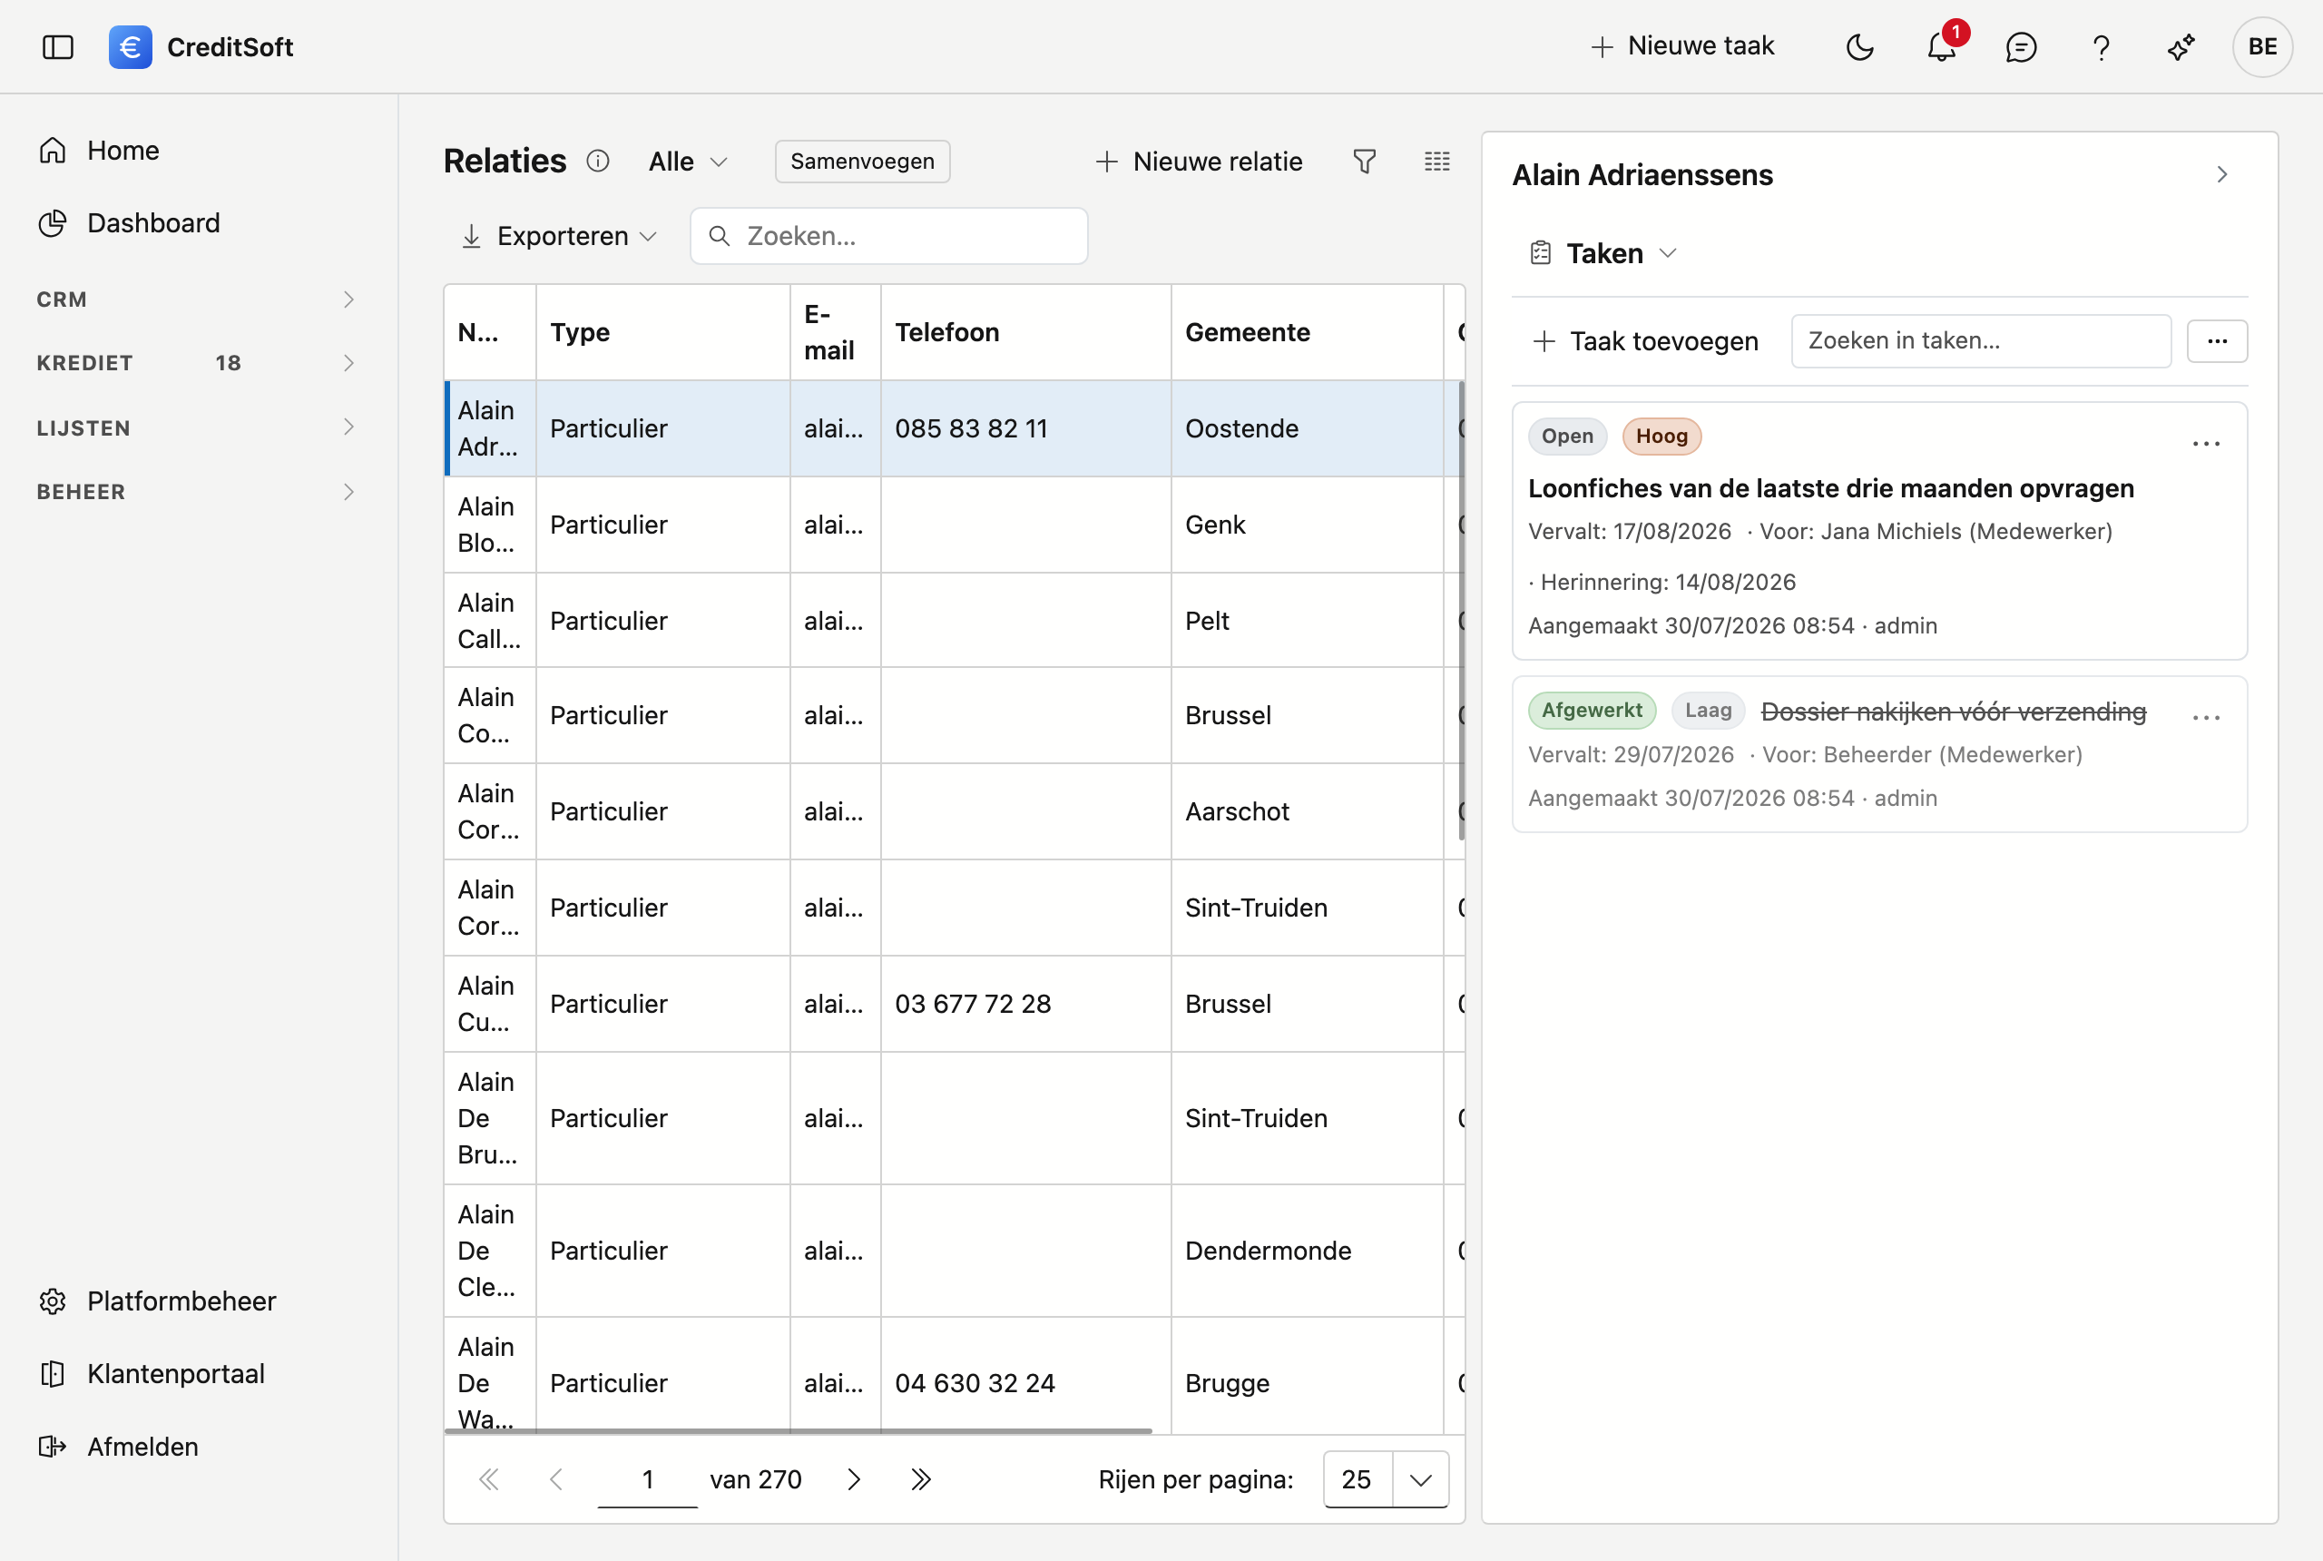
Task: Click the Nieuwe taak button
Action: click(x=1682, y=45)
